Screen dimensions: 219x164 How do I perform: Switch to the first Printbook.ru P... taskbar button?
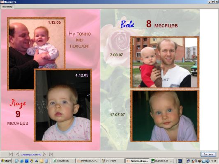click(x=88, y=161)
